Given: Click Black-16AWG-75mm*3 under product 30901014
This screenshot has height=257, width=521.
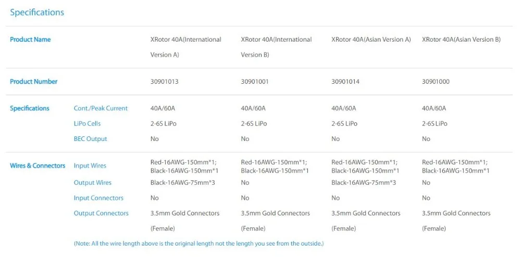Looking at the screenshot, I should 364,183.
